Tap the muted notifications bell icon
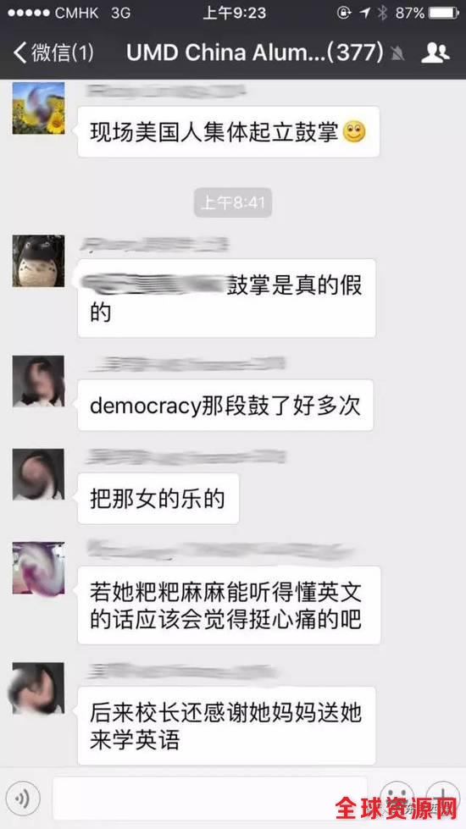Image resolution: width=466 pixels, height=829 pixels. click(397, 53)
